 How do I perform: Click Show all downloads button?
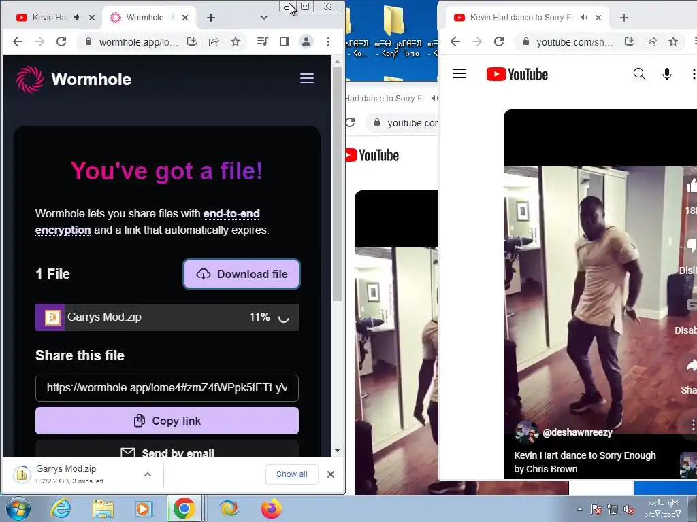pos(291,474)
